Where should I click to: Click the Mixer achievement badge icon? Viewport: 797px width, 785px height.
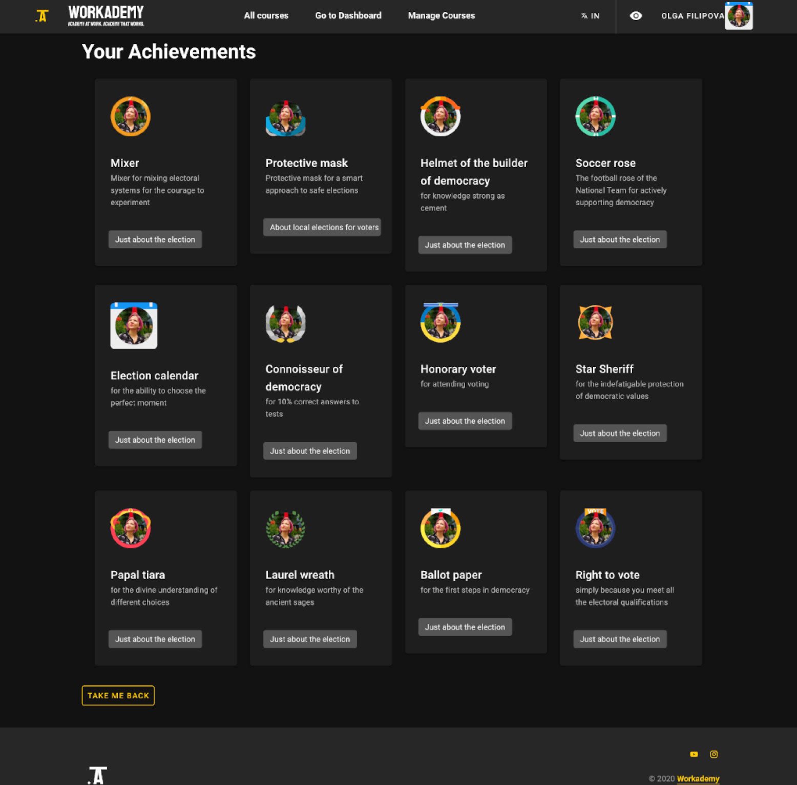click(x=131, y=116)
